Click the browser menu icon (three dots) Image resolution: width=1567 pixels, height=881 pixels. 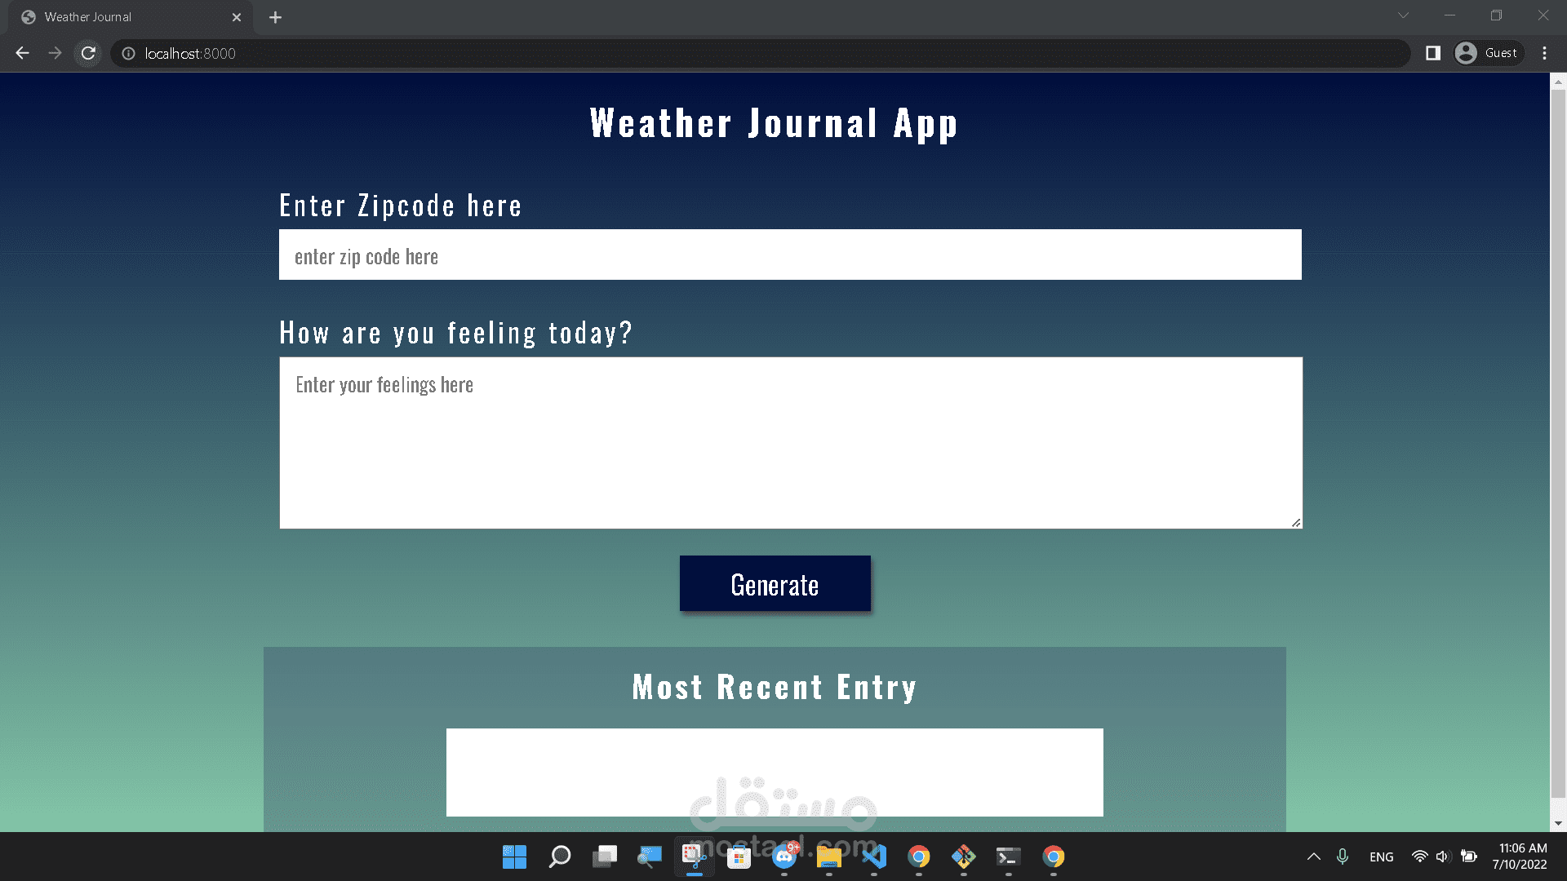coord(1546,53)
